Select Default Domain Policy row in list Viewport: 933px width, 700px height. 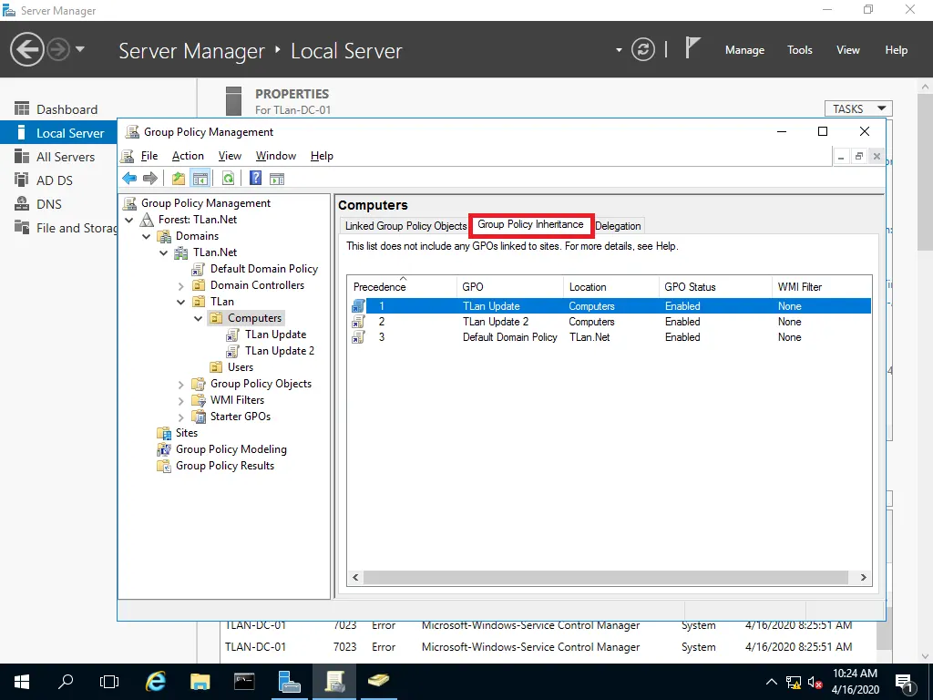click(x=610, y=337)
